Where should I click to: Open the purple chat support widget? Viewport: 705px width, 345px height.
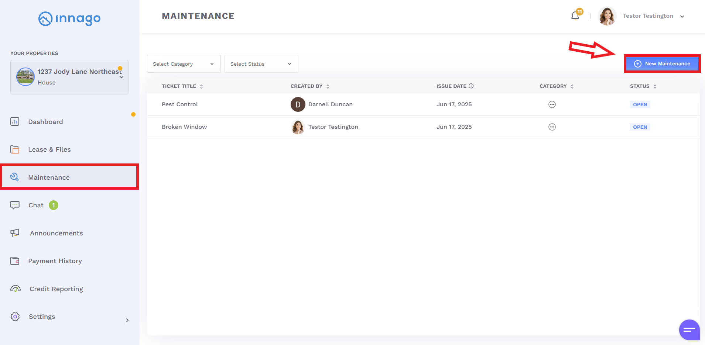[x=689, y=330]
